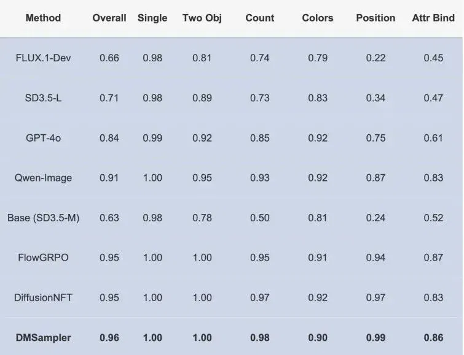Screen dimensions: 464x355
Task: Click DMSampler's Overall score 0.96
Action: coord(109,338)
